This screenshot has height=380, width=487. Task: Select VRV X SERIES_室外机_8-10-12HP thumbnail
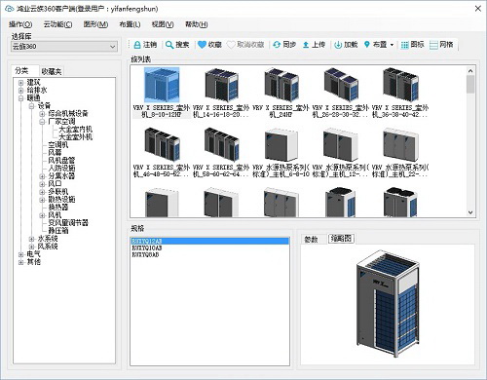tap(162, 85)
